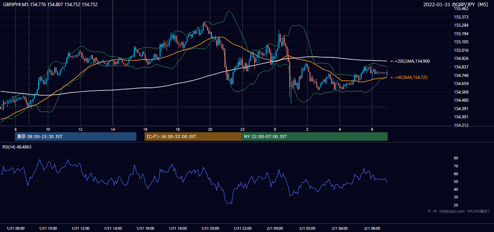Click price axis value 155.373
494x232 pixels.
pos(462,17)
